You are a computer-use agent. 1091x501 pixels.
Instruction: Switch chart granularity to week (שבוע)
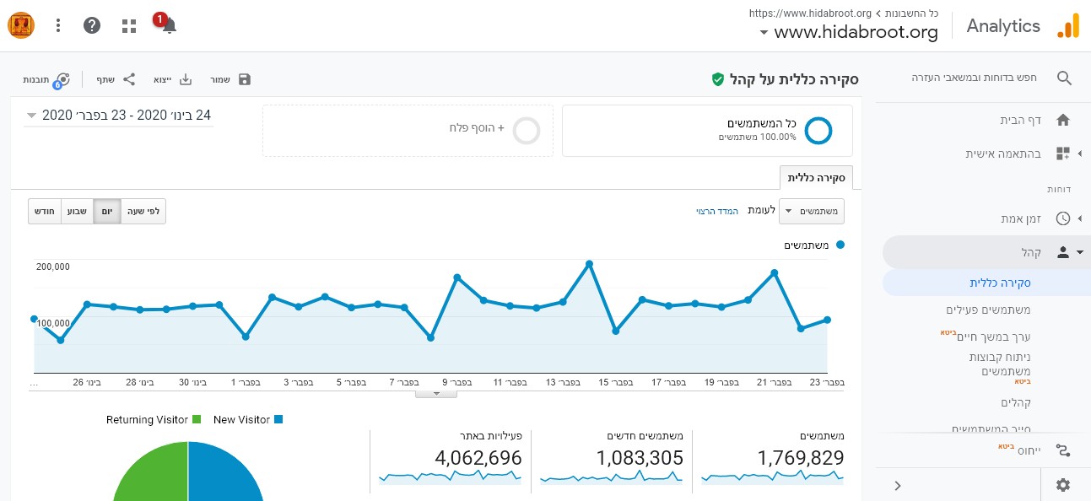point(78,212)
